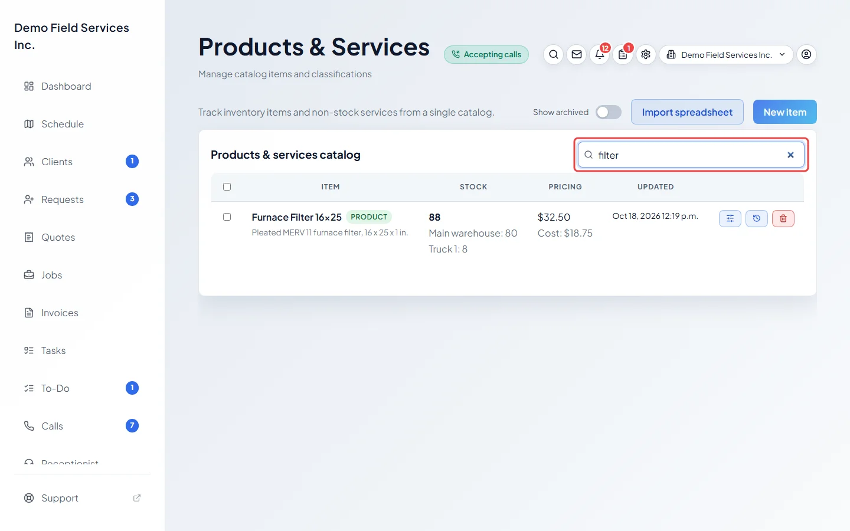Screen dimensions: 850x531
Task: Click the ITEM column header
Action: pyautogui.click(x=331, y=187)
